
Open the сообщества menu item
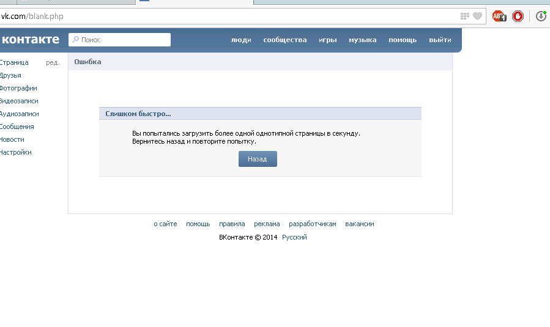point(285,40)
